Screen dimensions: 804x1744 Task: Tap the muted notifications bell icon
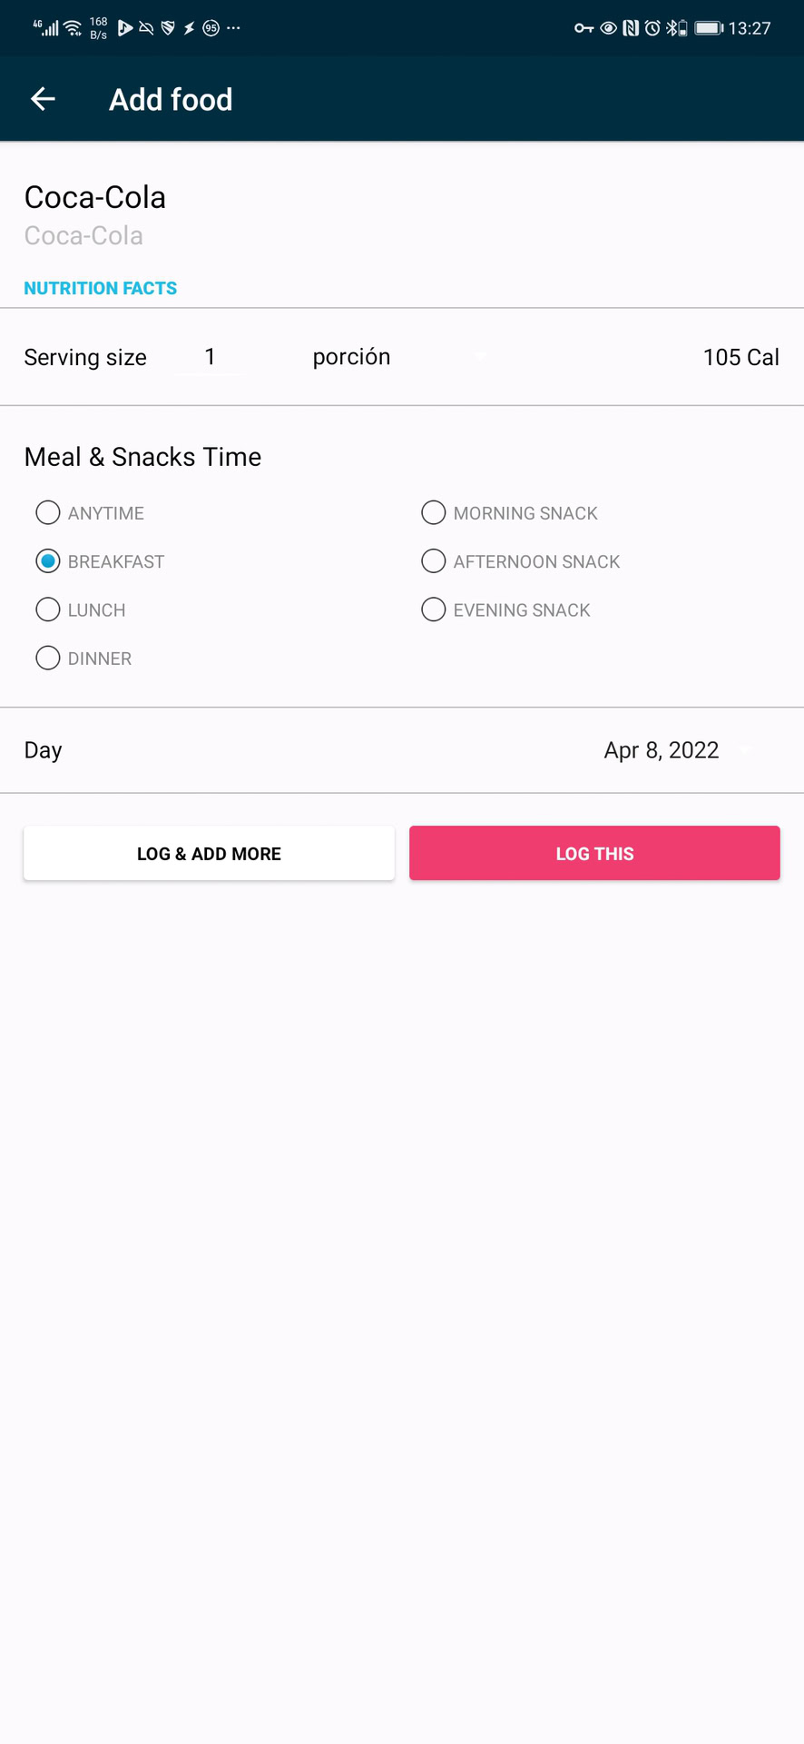point(146,28)
